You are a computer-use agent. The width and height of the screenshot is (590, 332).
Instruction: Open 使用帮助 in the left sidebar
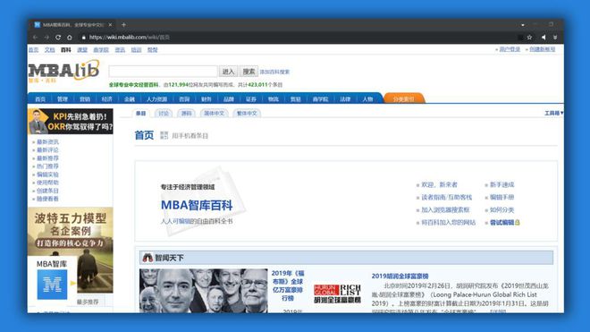(47, 183)
